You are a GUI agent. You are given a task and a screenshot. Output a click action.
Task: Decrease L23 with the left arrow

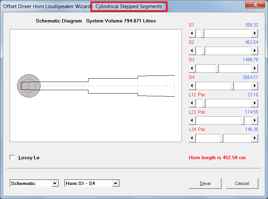point(192,120)
